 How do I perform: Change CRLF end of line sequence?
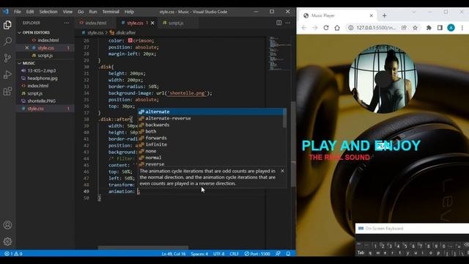coord(234,254)
